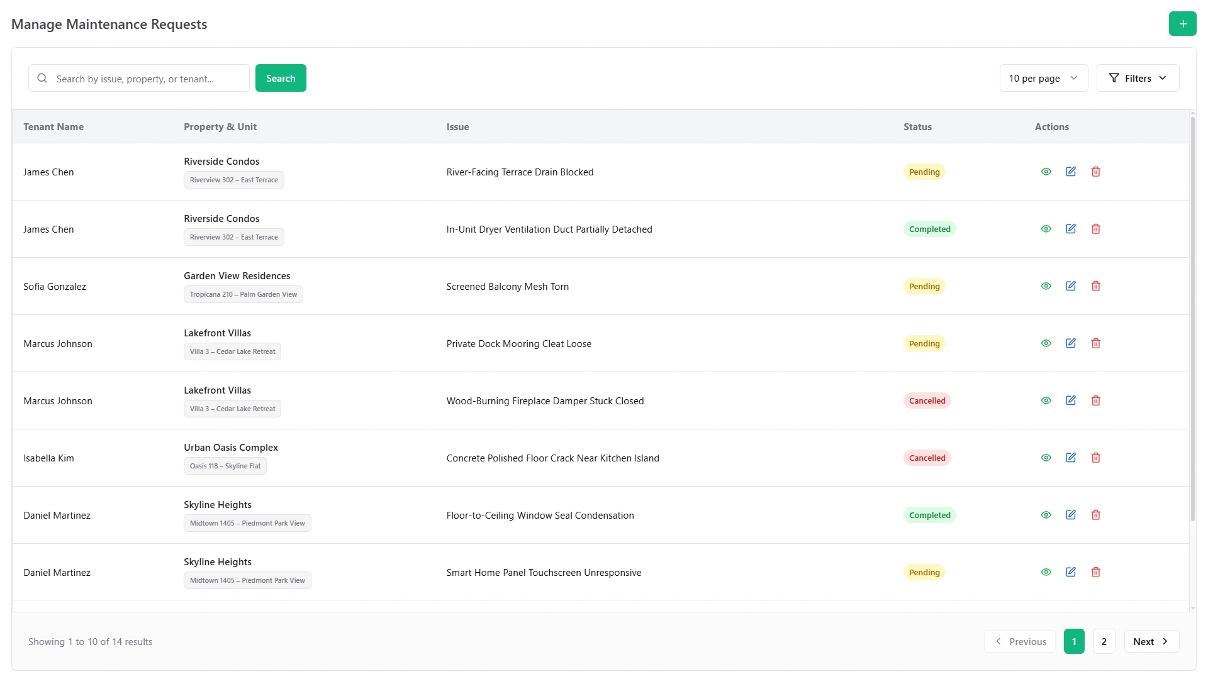Click Oasis 118 – Skyline Flat tag
Image resolution: width=1208 pixels, height=679 pixels.
pyautogui.click(x=225, y=466)
